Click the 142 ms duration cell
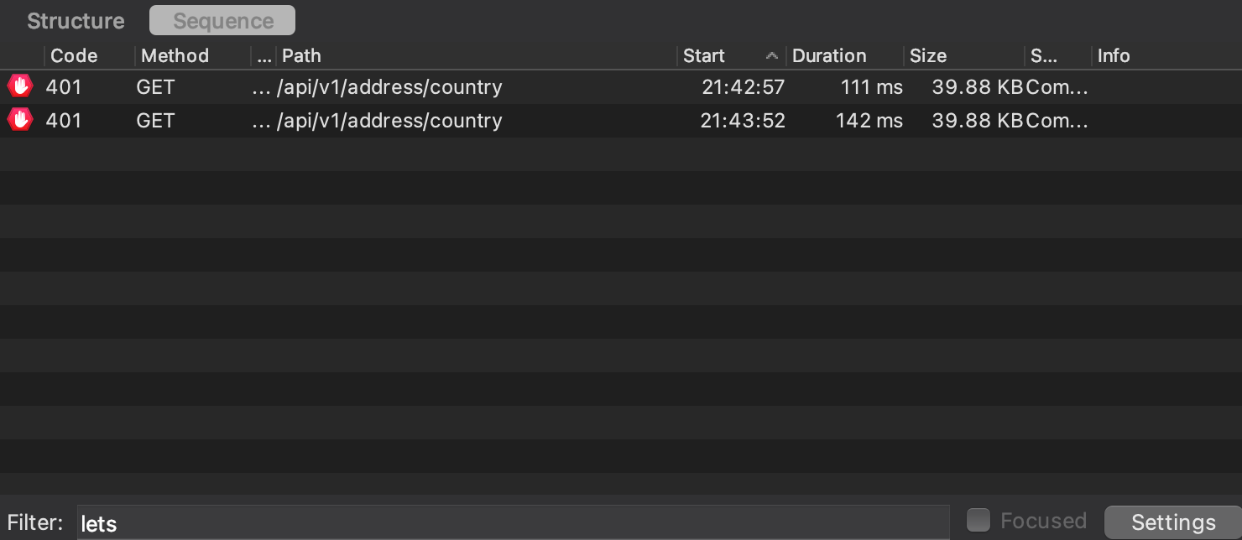The image size is (1242, 540). click(869, 121)
